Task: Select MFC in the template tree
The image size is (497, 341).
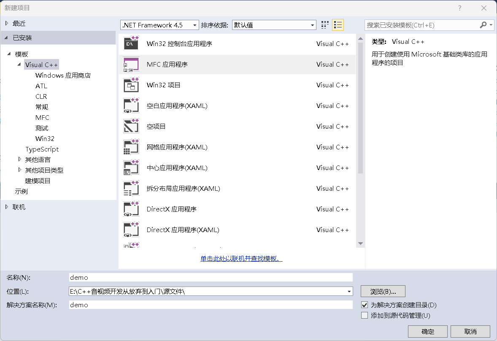Action: point(42,118)
